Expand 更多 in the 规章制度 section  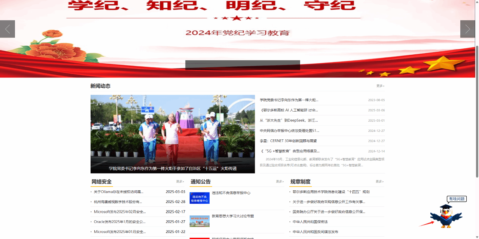point(379,182)
